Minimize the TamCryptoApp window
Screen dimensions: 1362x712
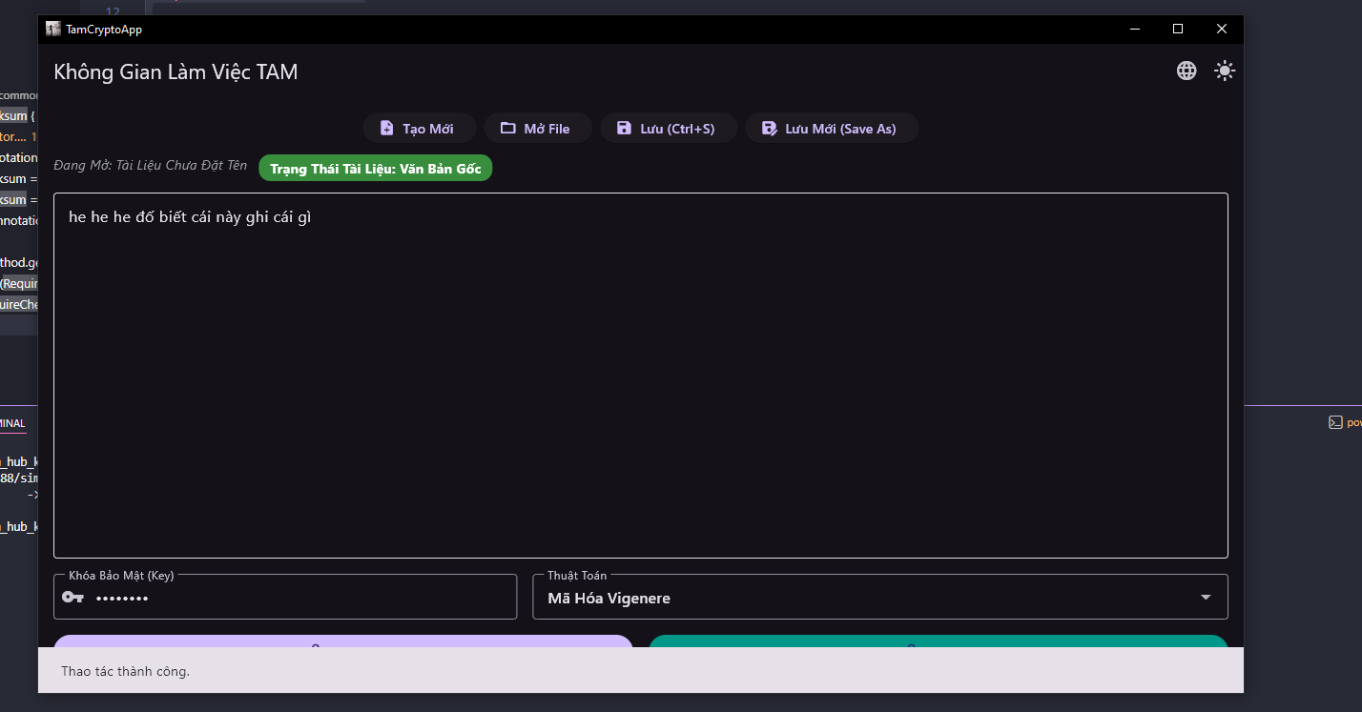pos(1134,30)
